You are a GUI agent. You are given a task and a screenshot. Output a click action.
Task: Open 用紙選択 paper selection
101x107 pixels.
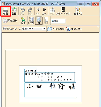coord(10,21)
